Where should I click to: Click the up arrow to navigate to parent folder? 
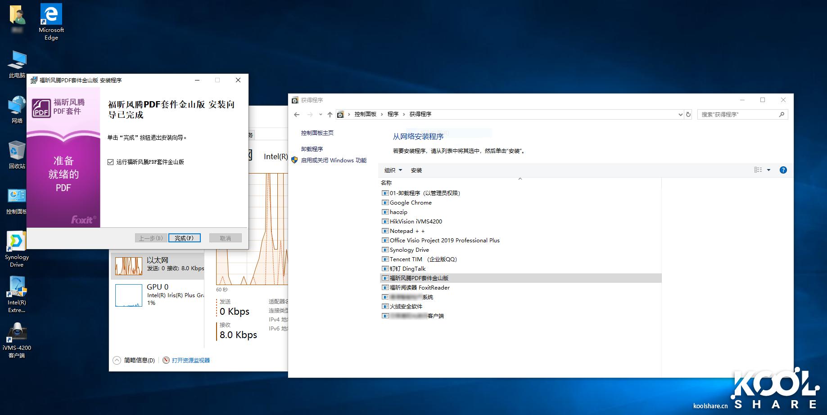click(329, 114)
